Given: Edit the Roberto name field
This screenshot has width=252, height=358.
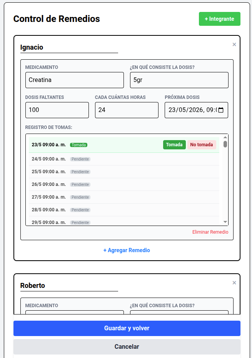Looking at the screenshot, I should [69, 286].
